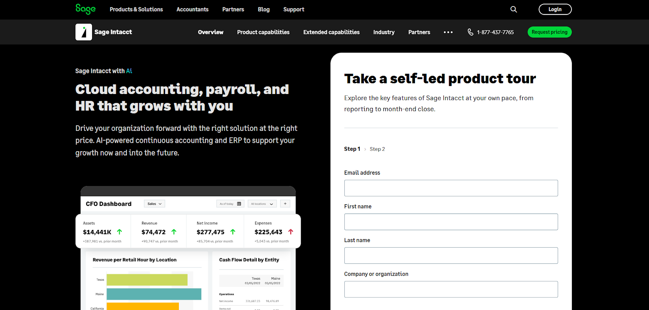The image size is (649, 310).
Task: Click the green arrow beside Assets value
Action: click(x=119, y=232)
